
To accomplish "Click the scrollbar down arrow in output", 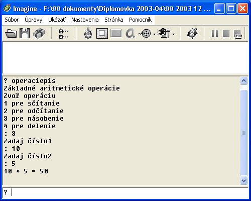I will pos(243,180).
